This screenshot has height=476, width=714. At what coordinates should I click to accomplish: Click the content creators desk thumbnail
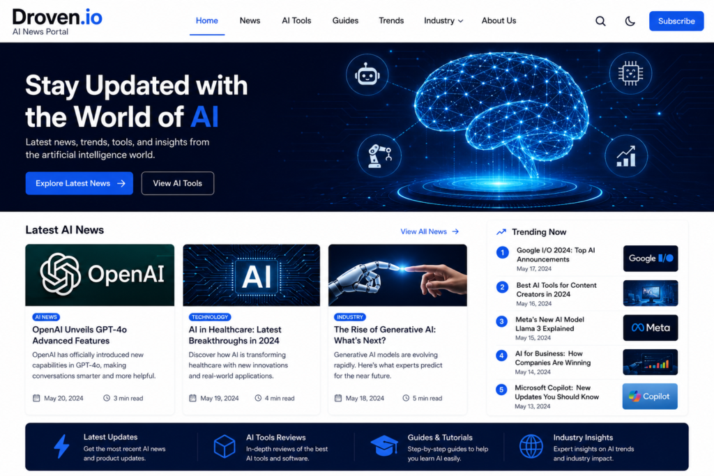[x=651, y=293]
